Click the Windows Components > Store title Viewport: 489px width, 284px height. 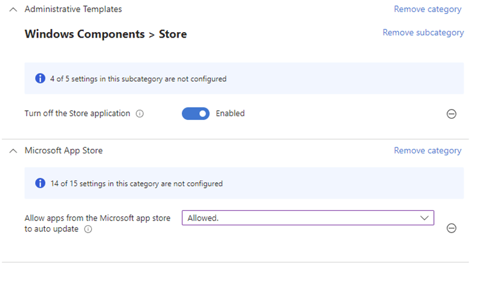pyautogui.click(x=106, y=34)
